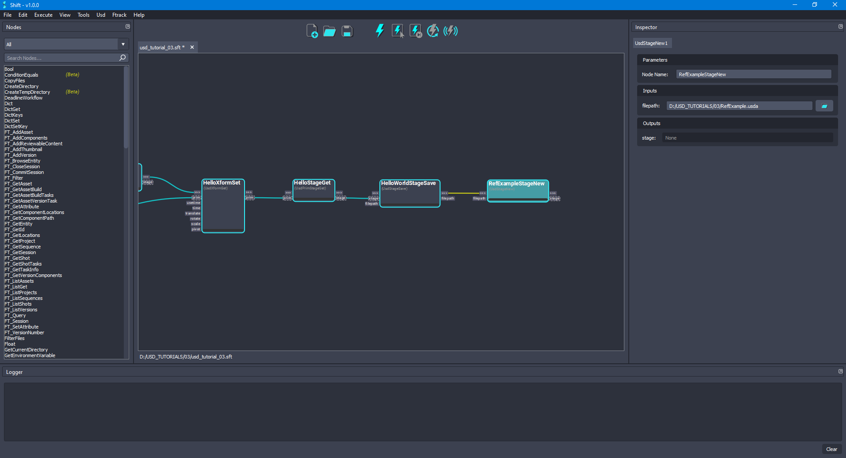
Task: Open an existing scene file
Action: click(329, 31)
